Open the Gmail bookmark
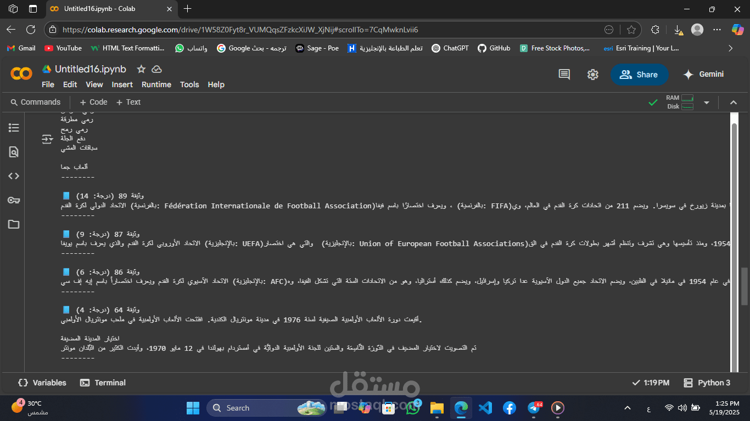The width and height of the screenshot is (750, 421). click(21, 48)
